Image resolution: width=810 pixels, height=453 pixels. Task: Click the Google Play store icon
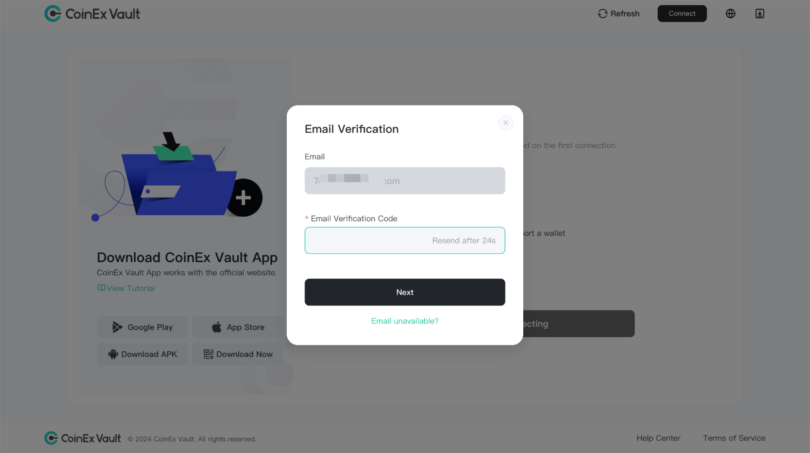point(117,327)
